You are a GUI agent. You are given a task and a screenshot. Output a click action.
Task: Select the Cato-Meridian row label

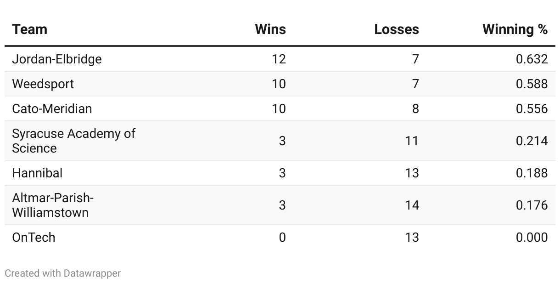coord(52,109)
